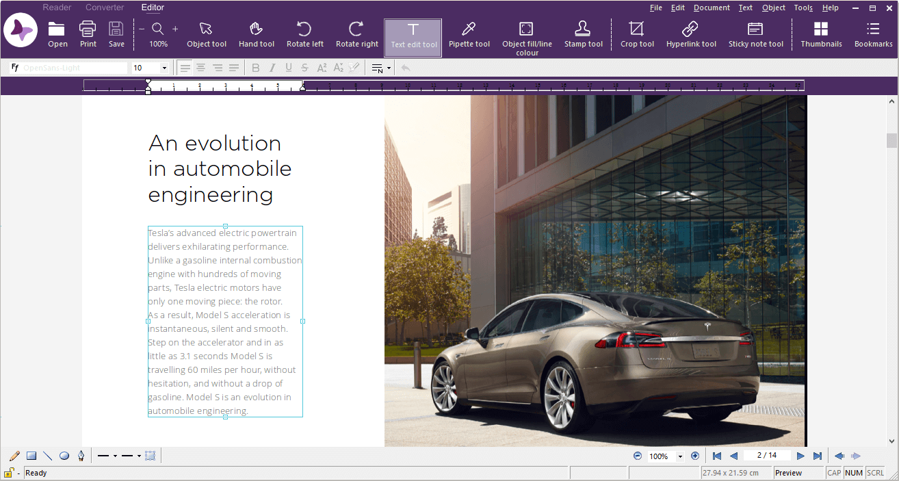Open bottom zoom percentage dropdown
Screen dimensions: 899x481
680,456
